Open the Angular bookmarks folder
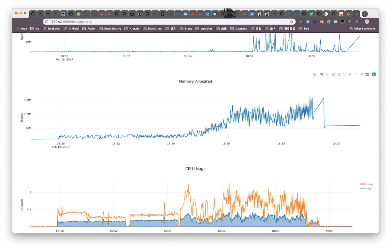The image size is (391, 249). pos(132,29)
